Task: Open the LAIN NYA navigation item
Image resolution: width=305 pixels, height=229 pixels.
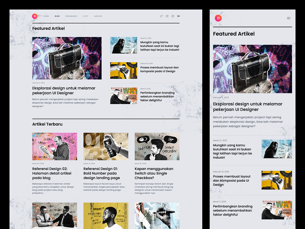Action: [97, 16]
